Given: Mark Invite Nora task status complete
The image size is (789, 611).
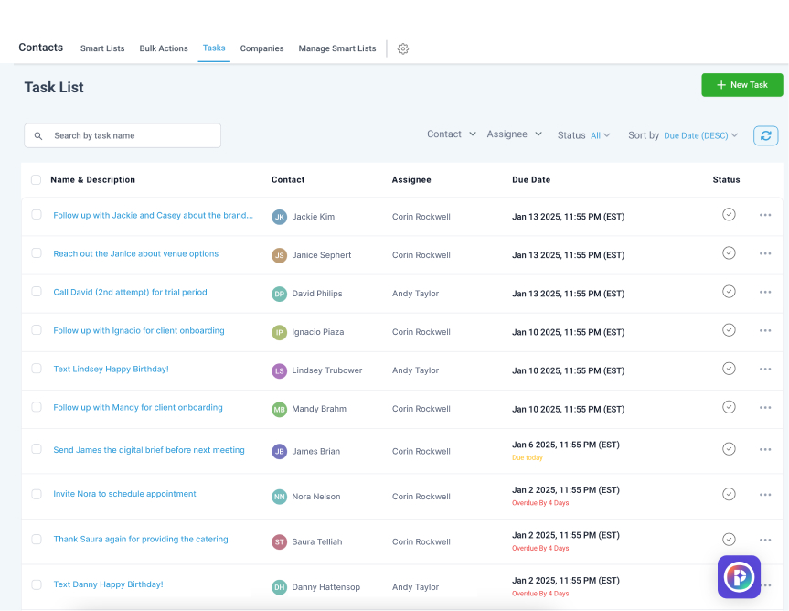Looking at the screenshot, I should pyautogui.click(x=729, y=494).
